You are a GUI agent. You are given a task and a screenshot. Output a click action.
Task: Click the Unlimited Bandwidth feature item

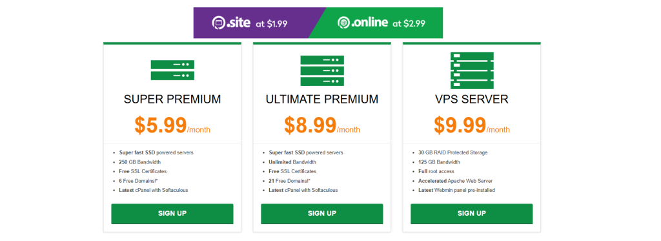tap(292, 162)
